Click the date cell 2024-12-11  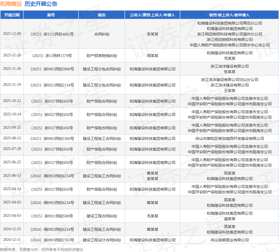tap(12, 239)
